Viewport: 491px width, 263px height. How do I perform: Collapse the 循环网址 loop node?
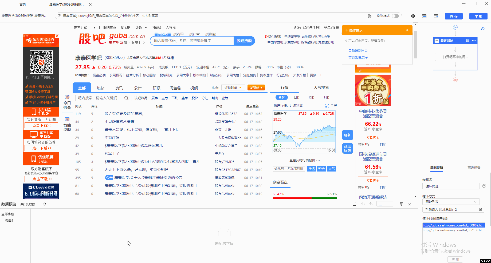click(437, 41)
